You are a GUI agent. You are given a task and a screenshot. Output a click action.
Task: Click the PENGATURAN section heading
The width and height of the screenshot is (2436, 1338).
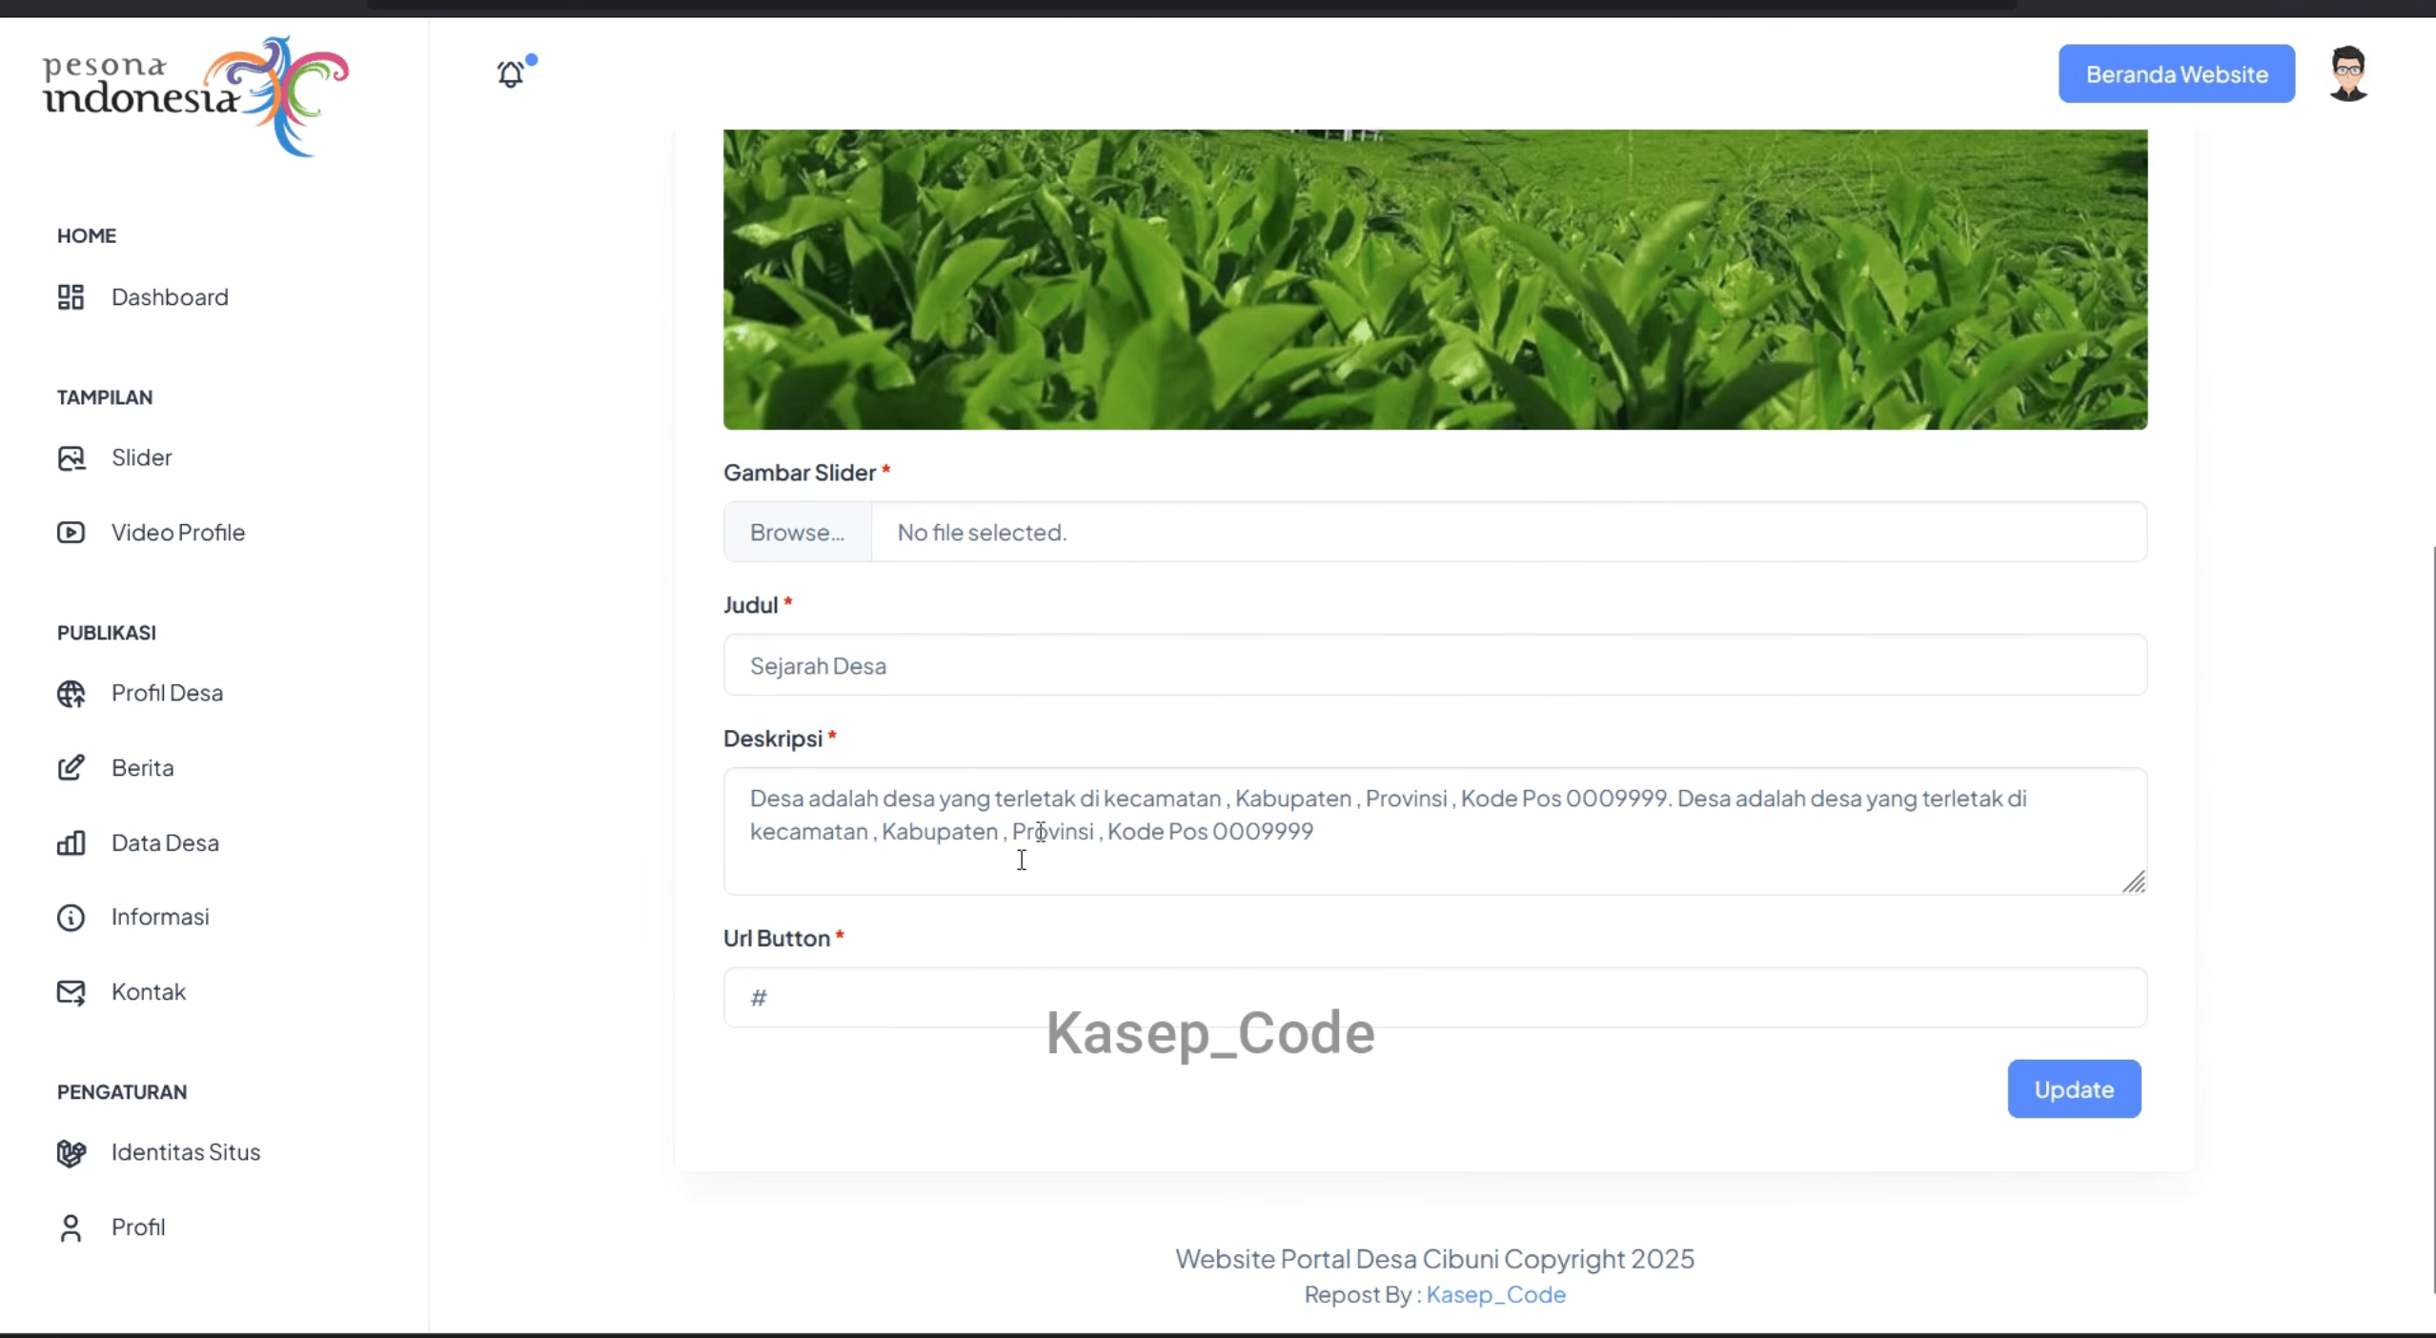point(122,1092)
